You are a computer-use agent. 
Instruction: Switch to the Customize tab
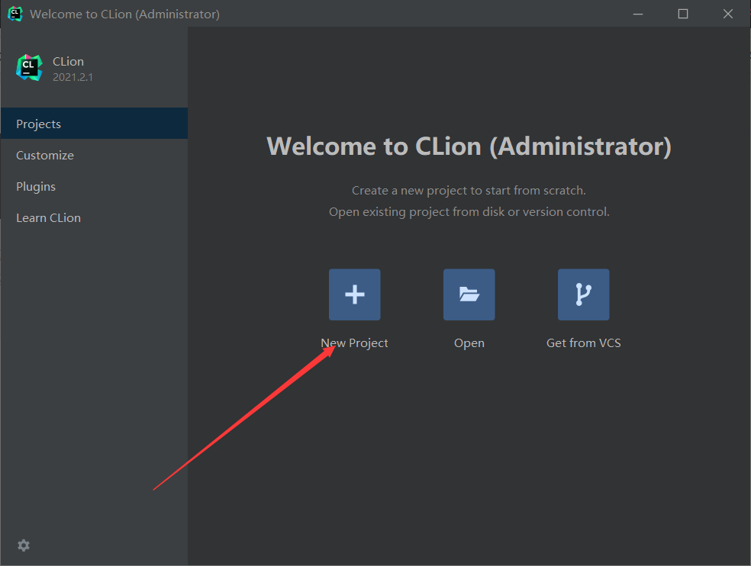coord(95,155)
